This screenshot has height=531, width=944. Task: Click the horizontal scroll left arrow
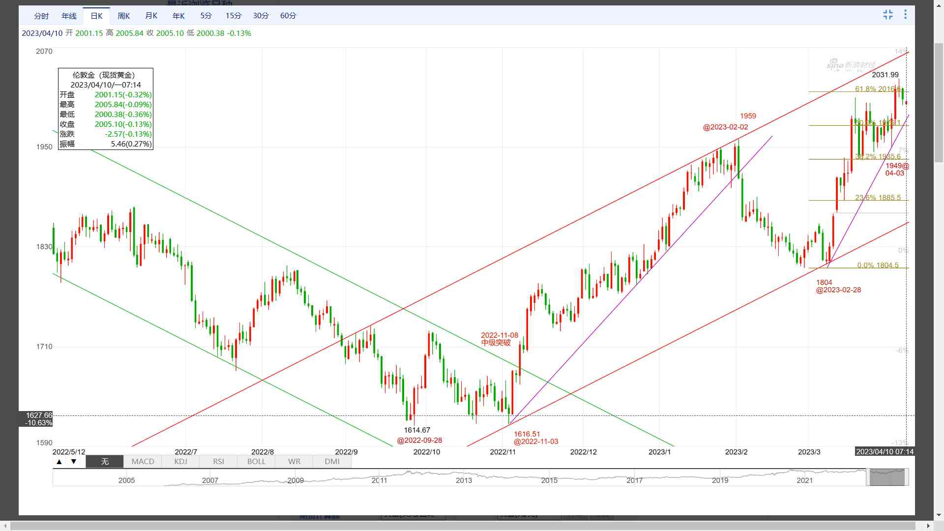[4, 526]
